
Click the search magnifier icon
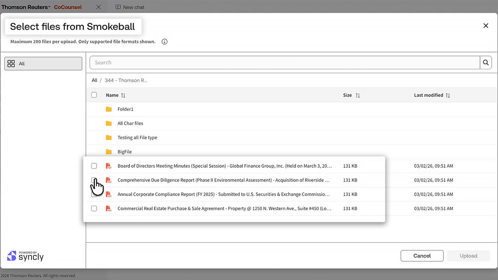(x=486, y=63)
